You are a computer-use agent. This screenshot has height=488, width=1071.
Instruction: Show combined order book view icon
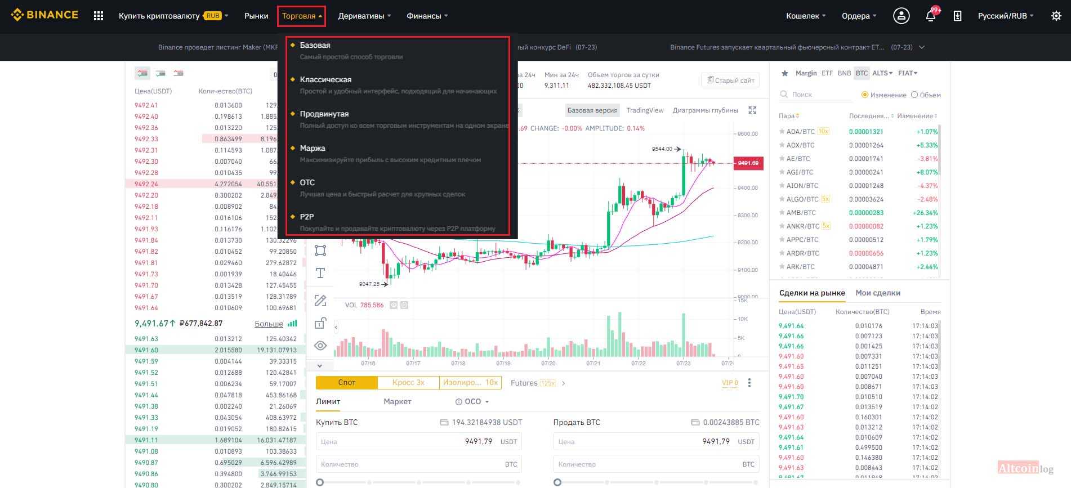(142, 73)
